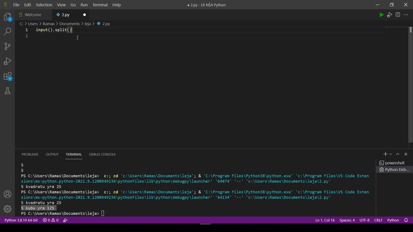Open editor More Actions ellipsis
This screenshot has width=413, height=232.
click(x=406, y=15)
